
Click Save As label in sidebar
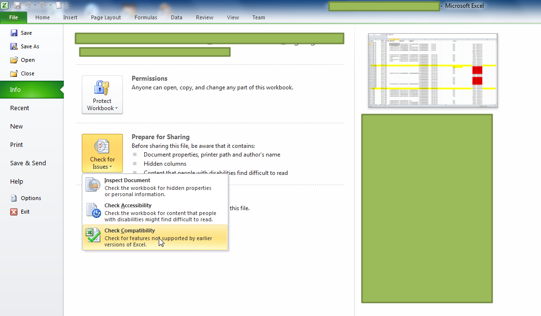30,46
